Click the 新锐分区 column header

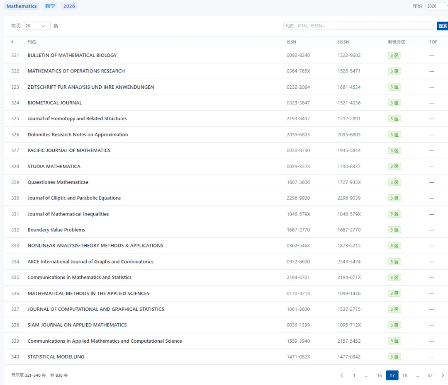click(396, 42)
